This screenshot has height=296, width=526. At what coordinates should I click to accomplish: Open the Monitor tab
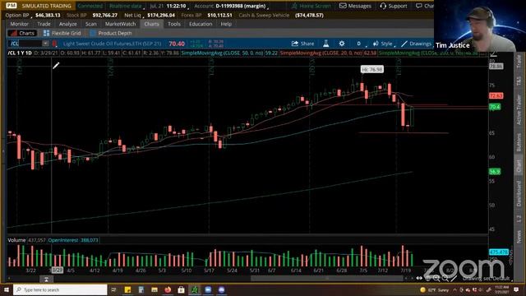(x=19, y=24)
